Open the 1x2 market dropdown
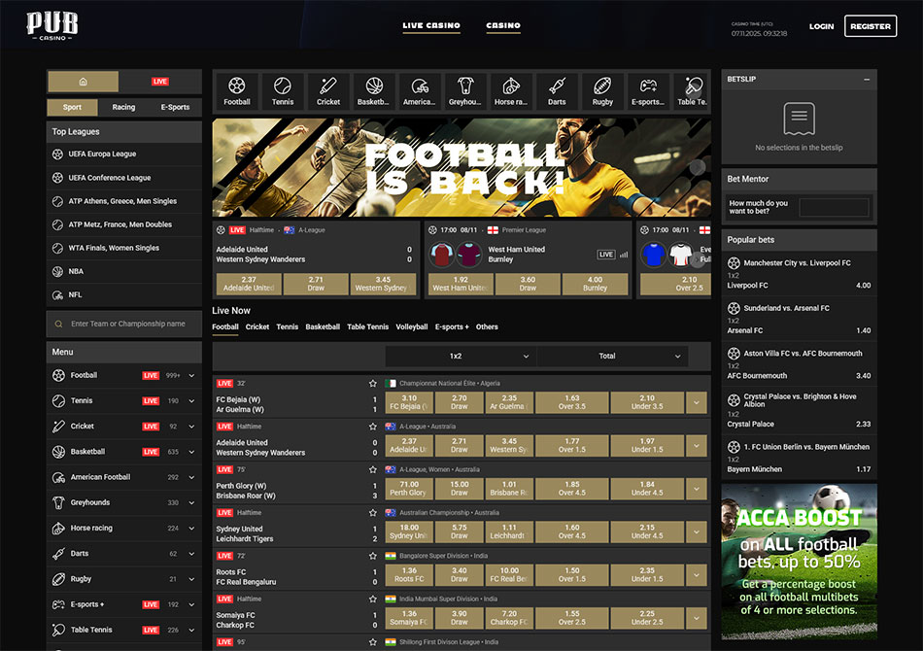This screenshot has width=923, height=651. (x=461, y=356)
